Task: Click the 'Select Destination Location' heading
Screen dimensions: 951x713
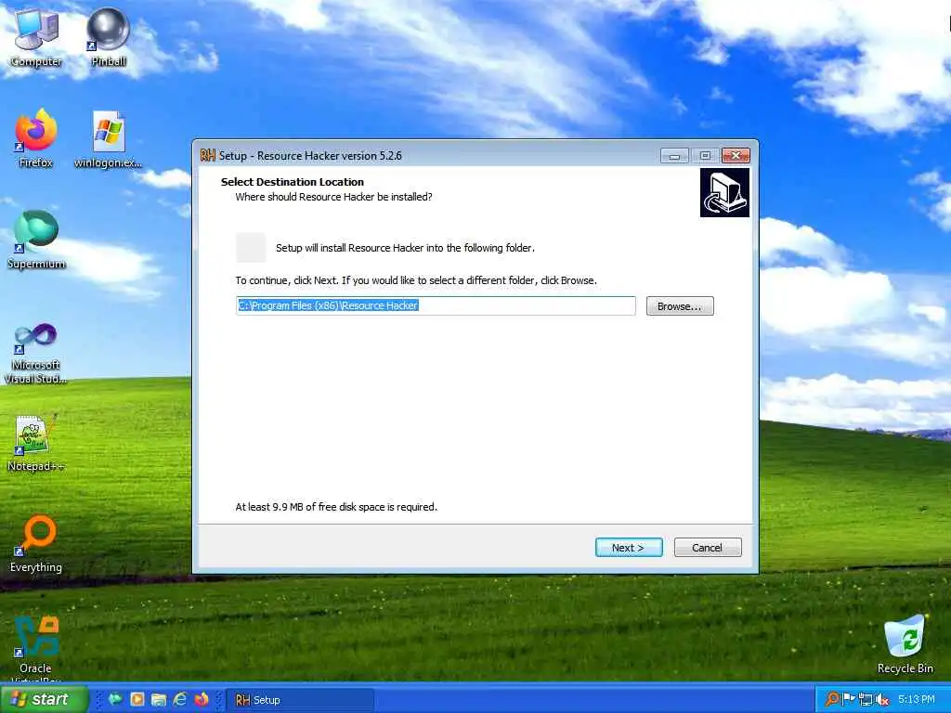Action: 293,182
